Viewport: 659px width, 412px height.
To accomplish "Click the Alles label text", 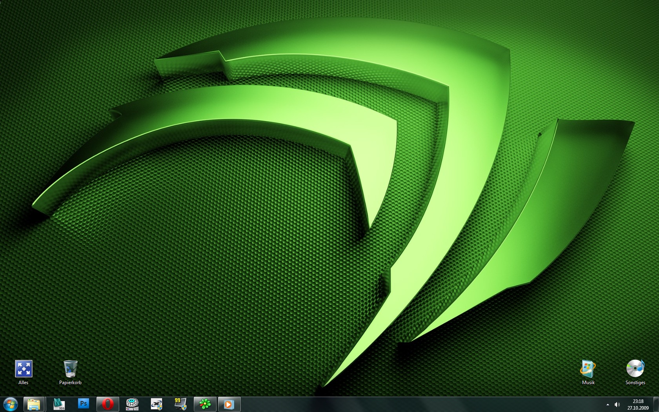I will click(24, 383).
